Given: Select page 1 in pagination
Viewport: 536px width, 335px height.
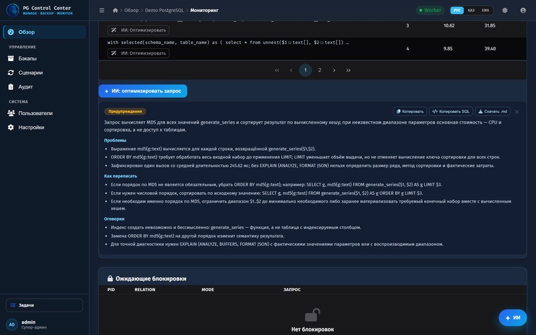Looking at the screenshot, I should pos(305,70).
